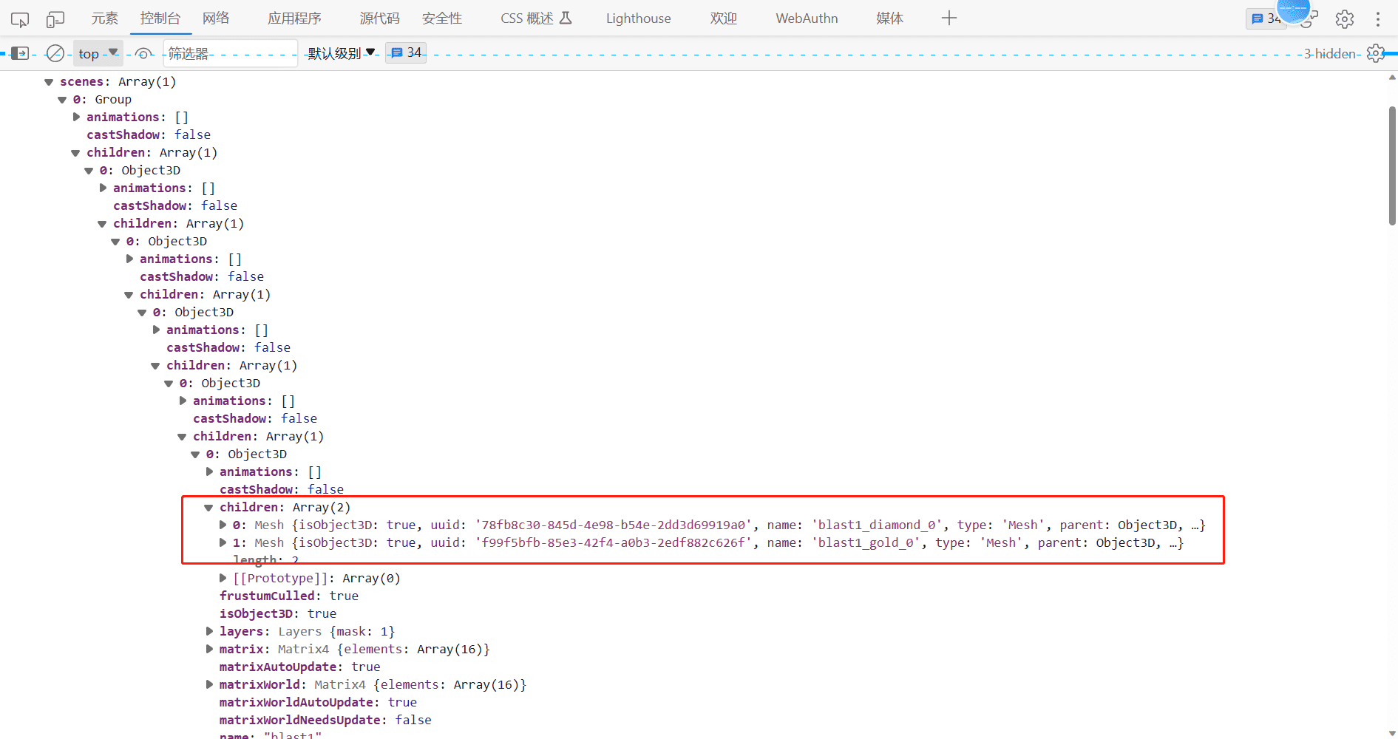Switch to the 元素 tab
This screenshot has width=1398, height=739.
coord(104,18)
